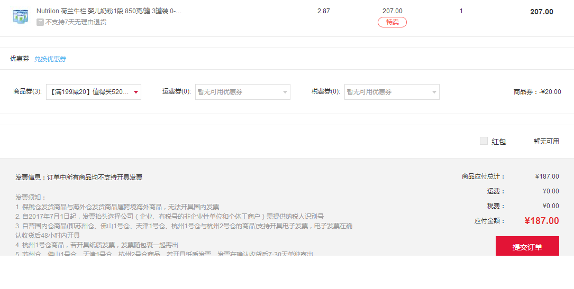
Task: Click the 特卖 badge under the price
Action: point(392,22)
